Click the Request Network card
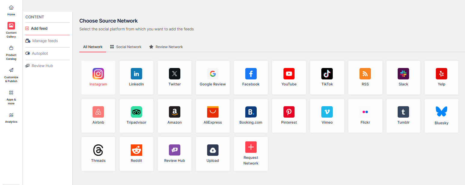 coord(251,154)
